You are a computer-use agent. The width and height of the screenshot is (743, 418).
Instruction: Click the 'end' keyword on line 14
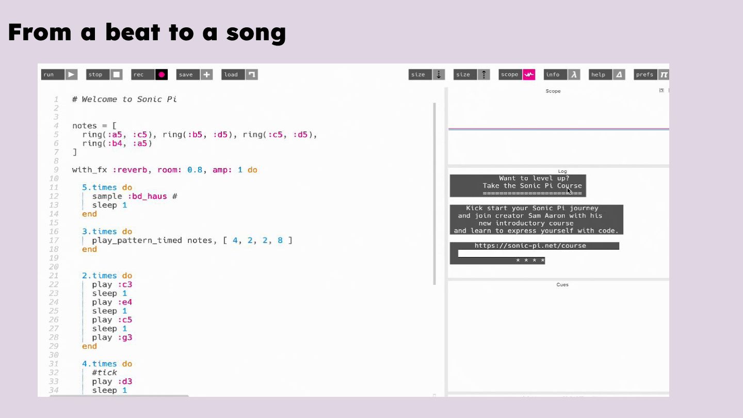pyautogui.click(x=89, y=214)
